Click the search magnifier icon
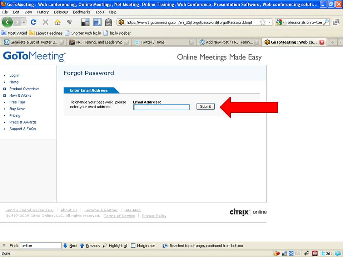The height and width of the screenshot is (257, 343). tap(326, 22)
